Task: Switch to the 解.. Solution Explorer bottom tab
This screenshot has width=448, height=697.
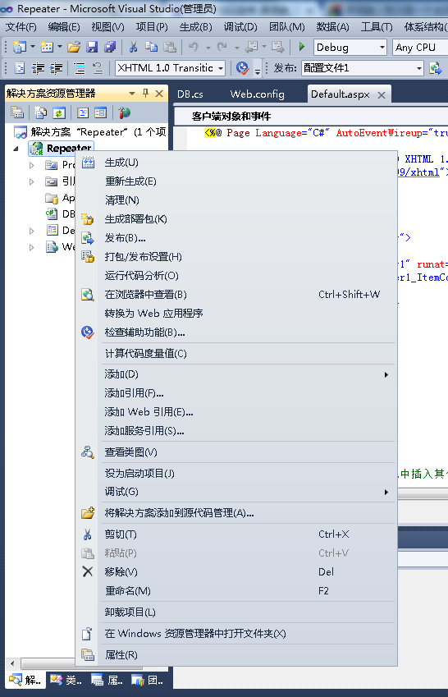Action: tap(25, 680)
